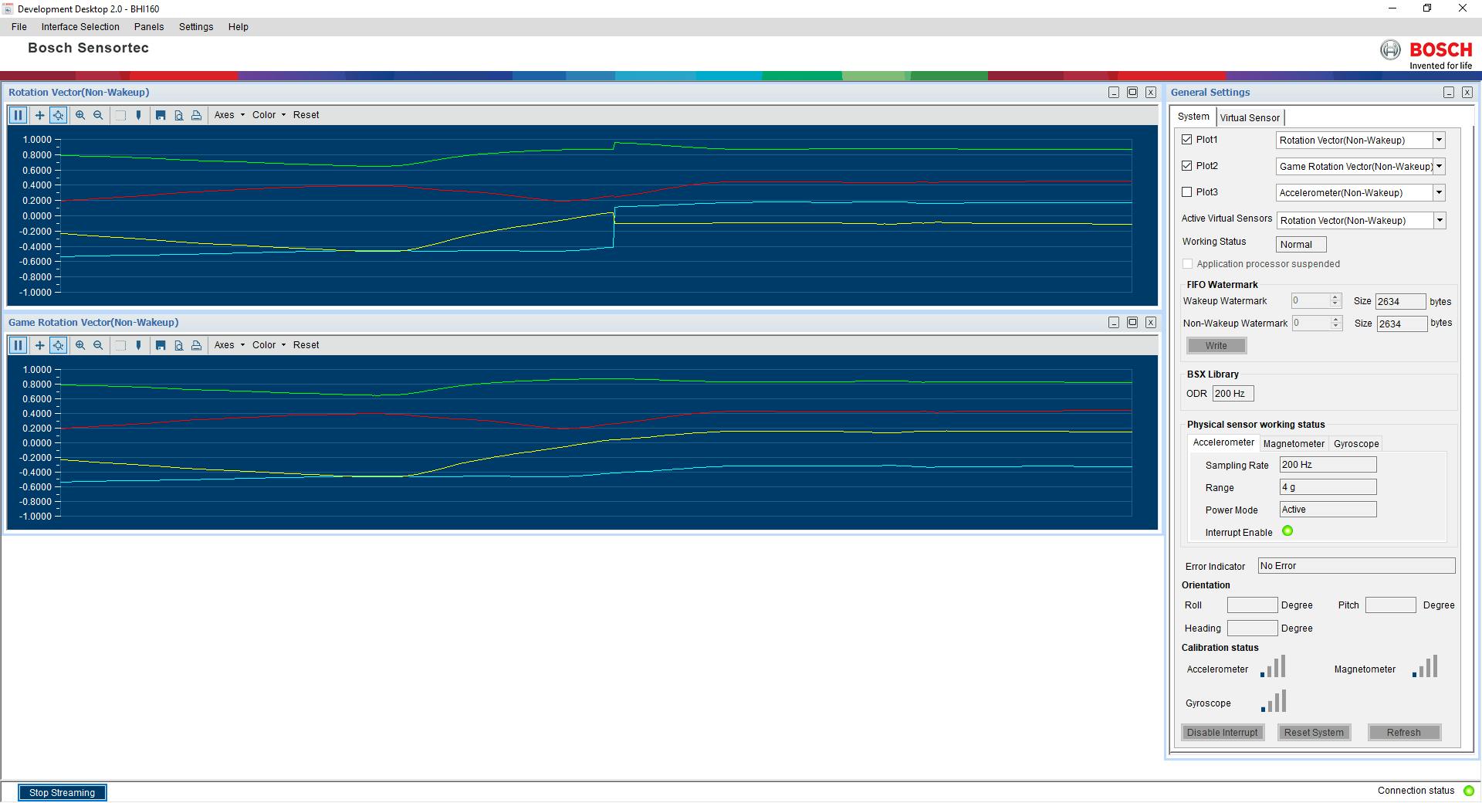
Task: Minimize the General Settings panel
Action: (1449, 93)
